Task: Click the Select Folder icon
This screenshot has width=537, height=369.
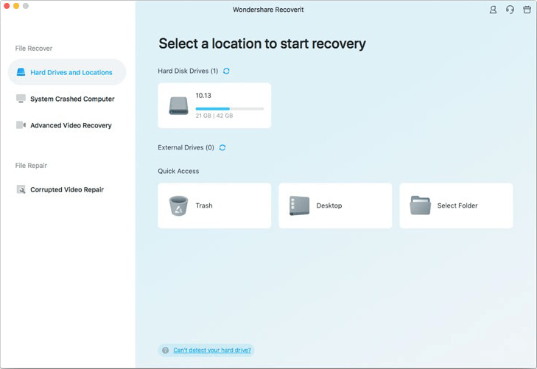Action: click(420, 205)
